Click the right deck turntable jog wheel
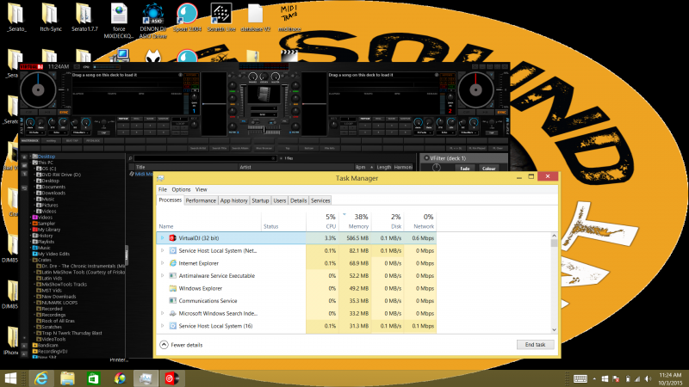This screenshot has width=689, height=387. pos(475,89)
